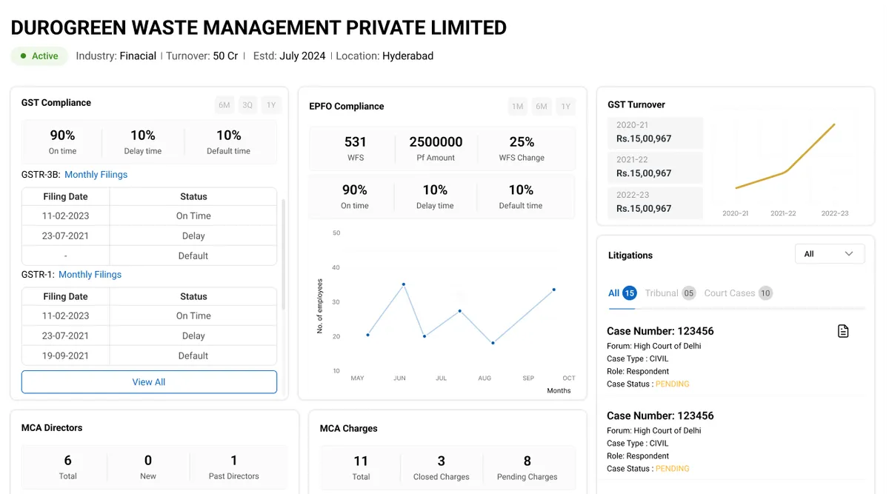Select the All litigations tab
889x494 pixels.
[x=622, y=293]
